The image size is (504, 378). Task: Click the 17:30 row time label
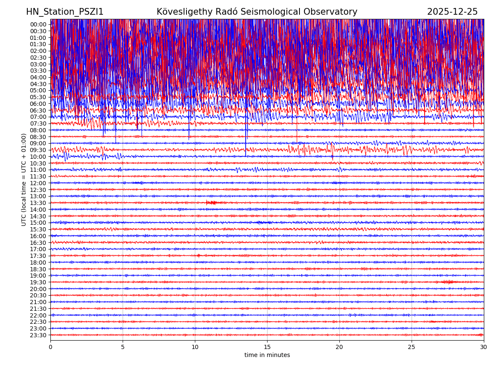[38, 256]
